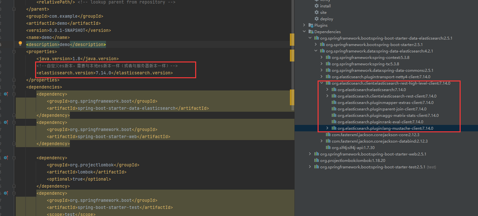The width and height of the screenshot is (478, 216).
Task: Click spring-boot-starter-web artifactId text
Action: tap(107, 136)
